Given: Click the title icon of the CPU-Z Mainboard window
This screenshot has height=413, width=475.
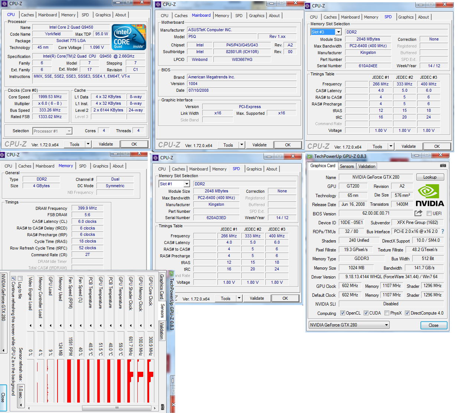Looking at the screenshot, I should click(158, 4).
